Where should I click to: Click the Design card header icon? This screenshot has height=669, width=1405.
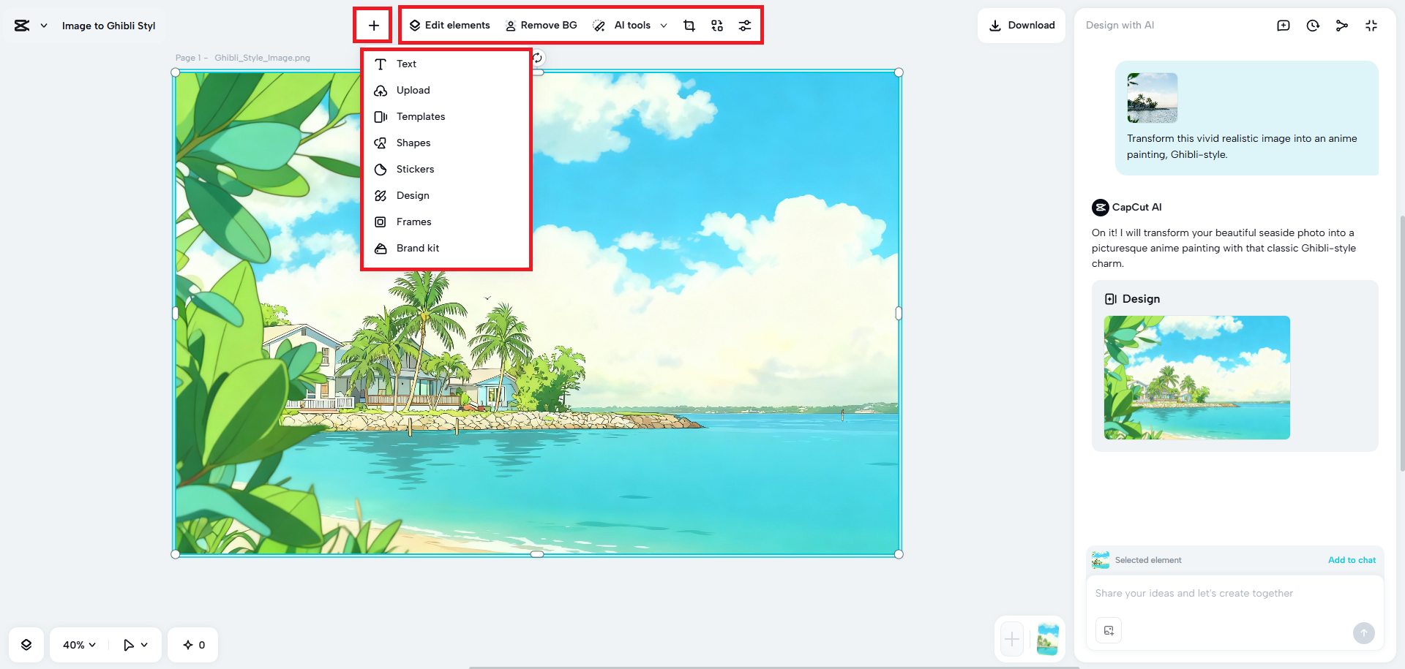click(x=1111, y=299)
